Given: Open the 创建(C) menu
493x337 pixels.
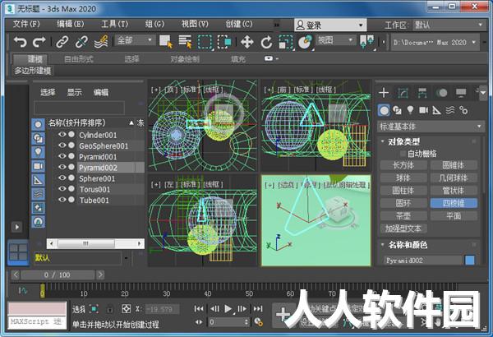Looking at the screenshot, I should (x=239, y=24).
